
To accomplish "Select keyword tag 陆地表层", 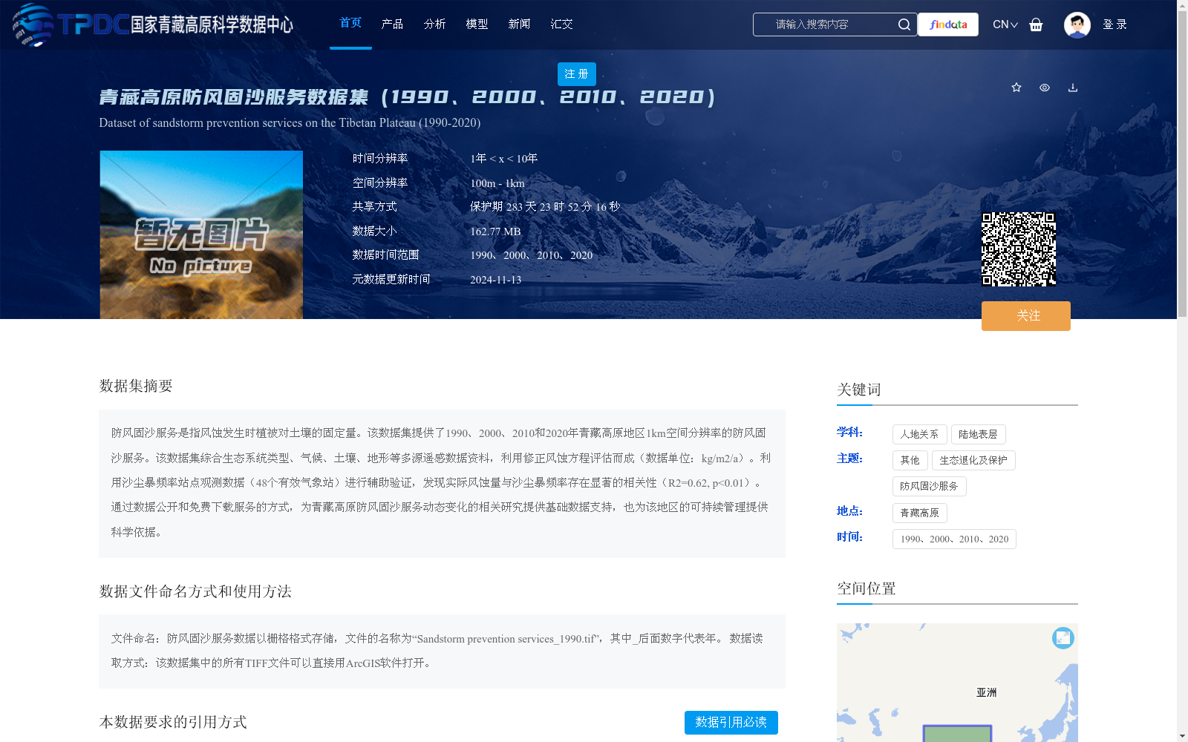I will pyautogui.click(x=978, y=434).
